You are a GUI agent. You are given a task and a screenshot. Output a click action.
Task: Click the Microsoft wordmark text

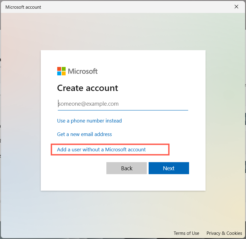coord(83,71)
